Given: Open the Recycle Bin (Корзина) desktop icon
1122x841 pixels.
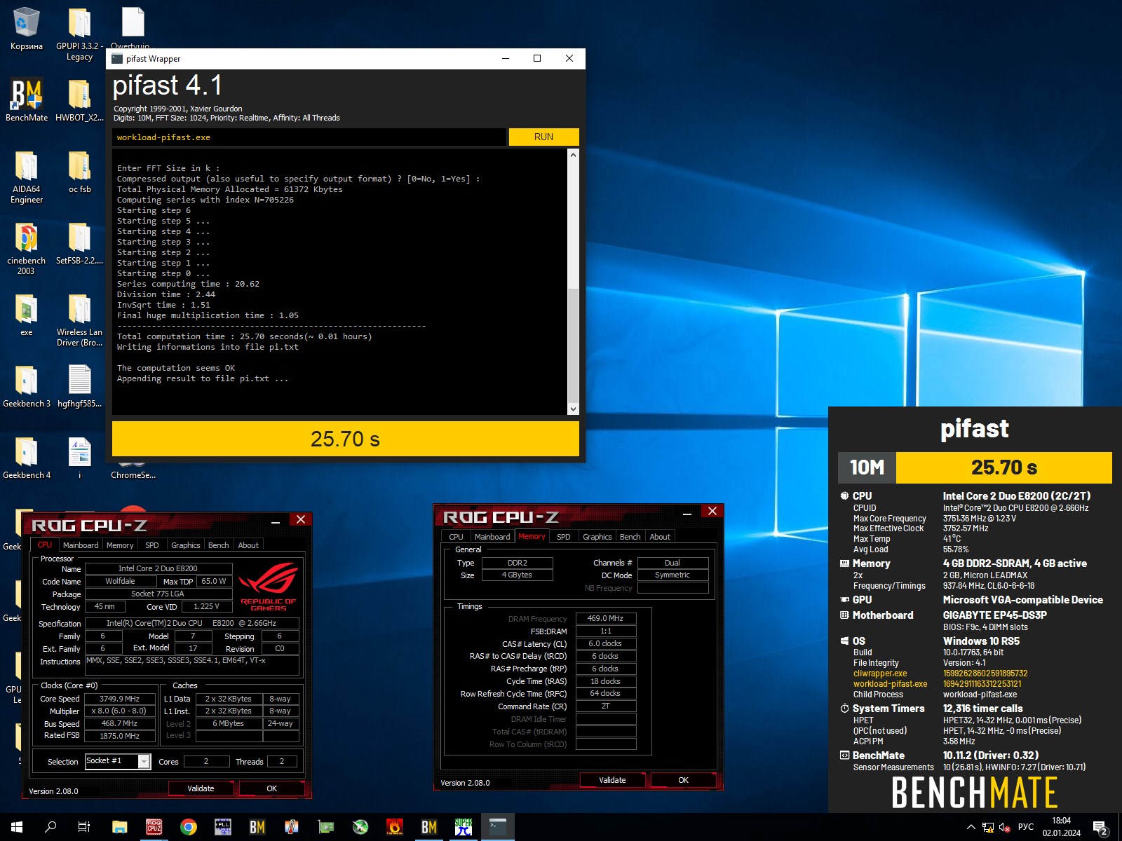Looking at the screenshot, I should [x=27, y=29].
